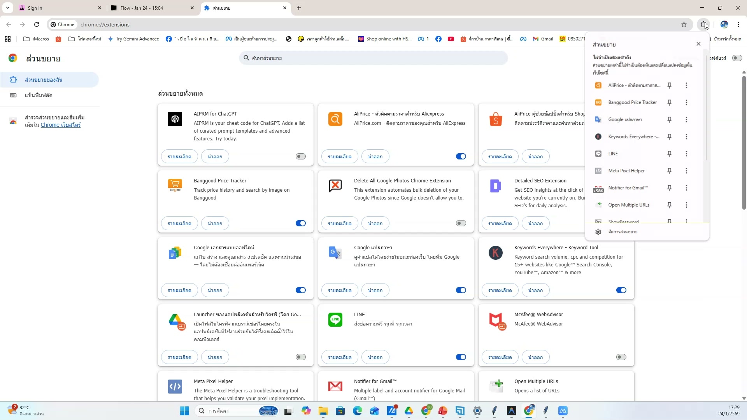Disable the Google แปลภาษา extension toggle
This screenshot has width=747, height=420.
461,290
